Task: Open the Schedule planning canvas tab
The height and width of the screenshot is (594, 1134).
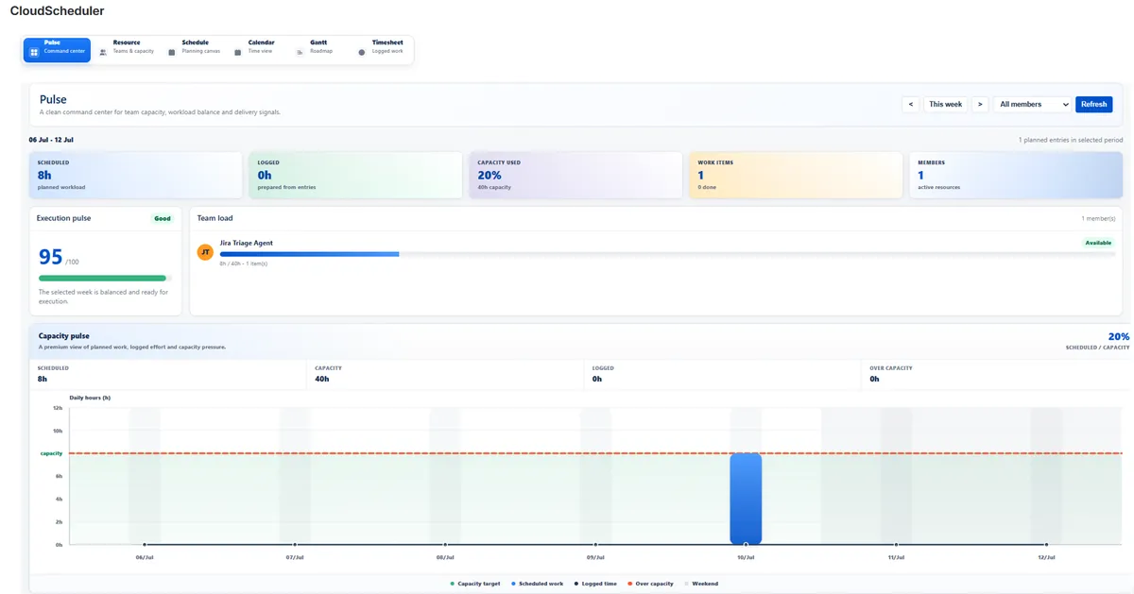Action: [195, 47]
